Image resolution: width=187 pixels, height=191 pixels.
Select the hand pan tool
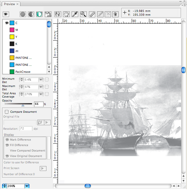click(x=66, y=14)
